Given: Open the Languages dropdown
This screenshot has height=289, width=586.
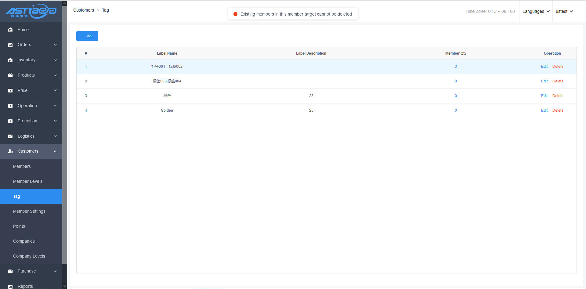Looking at the screenshot, I should [536, 11].
